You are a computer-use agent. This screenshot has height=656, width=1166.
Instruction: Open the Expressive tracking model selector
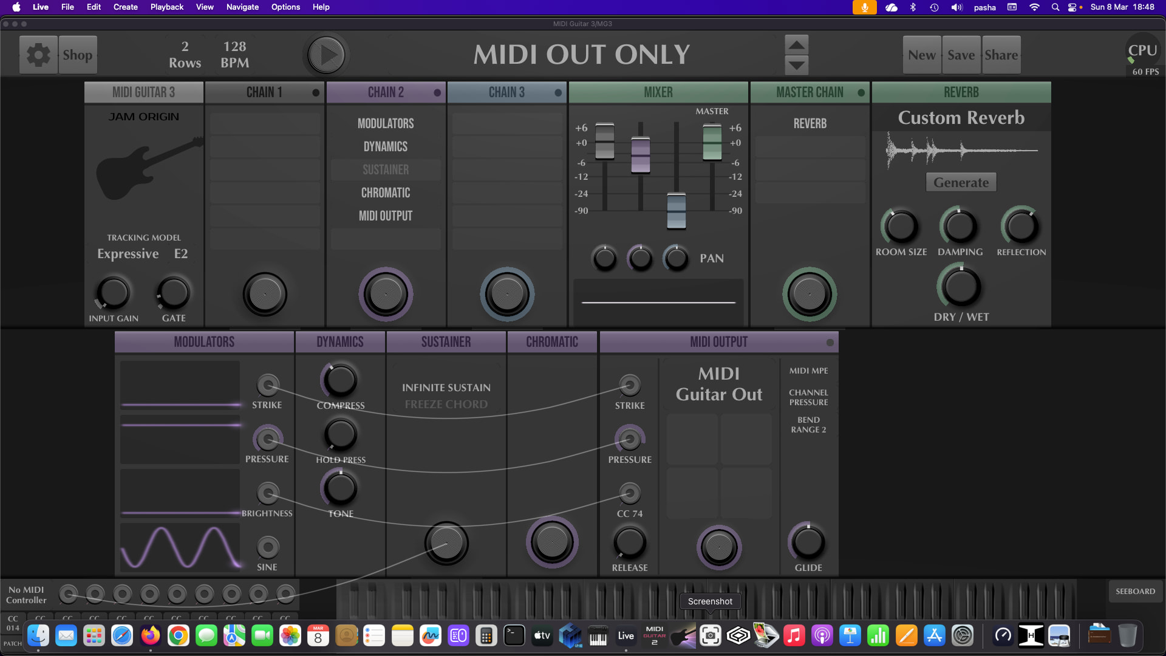(128, 254)
